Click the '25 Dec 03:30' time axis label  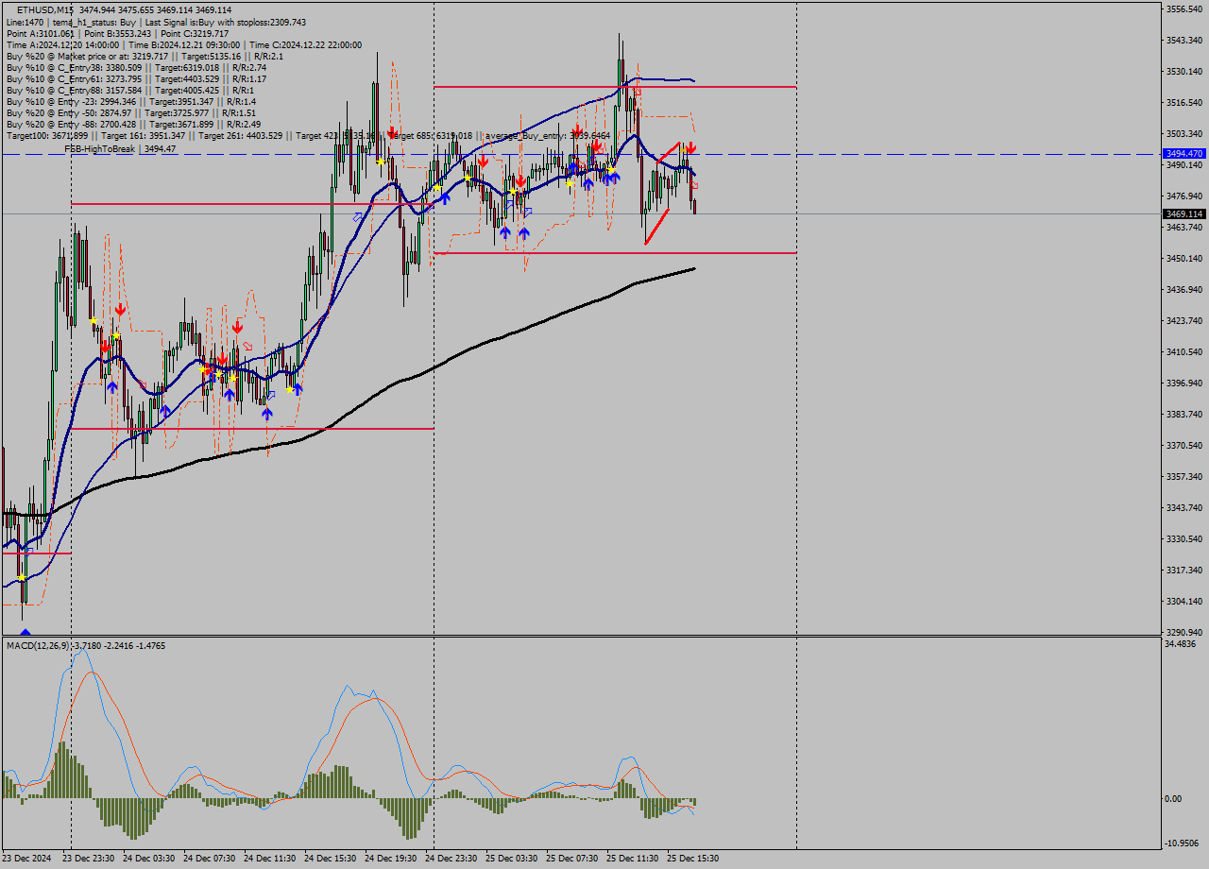pos(511,859)
